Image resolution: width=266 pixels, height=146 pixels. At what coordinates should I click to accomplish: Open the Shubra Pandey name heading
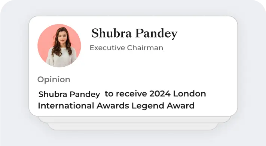[134, 34]
